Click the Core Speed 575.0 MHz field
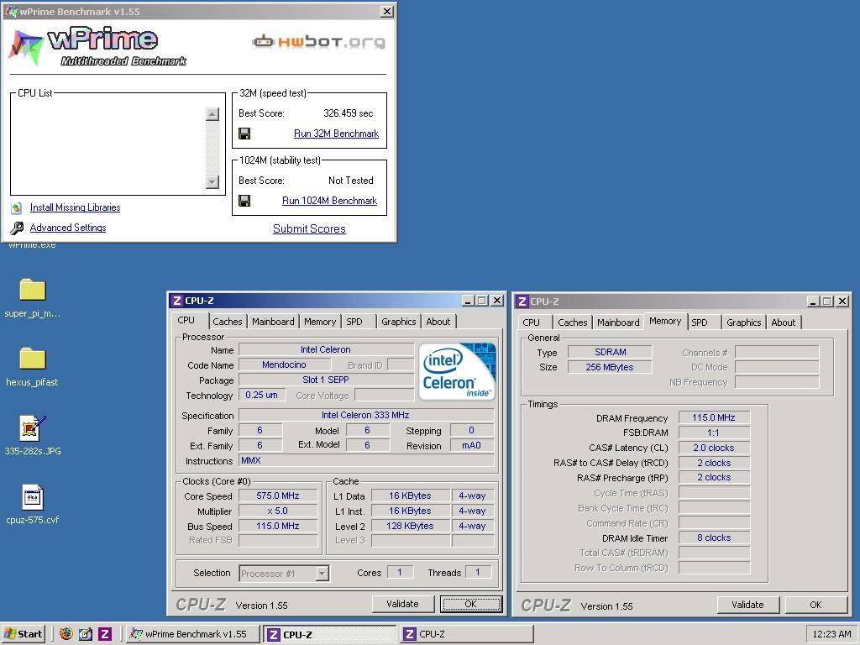860x645 pixels. (x=278, y=496)
